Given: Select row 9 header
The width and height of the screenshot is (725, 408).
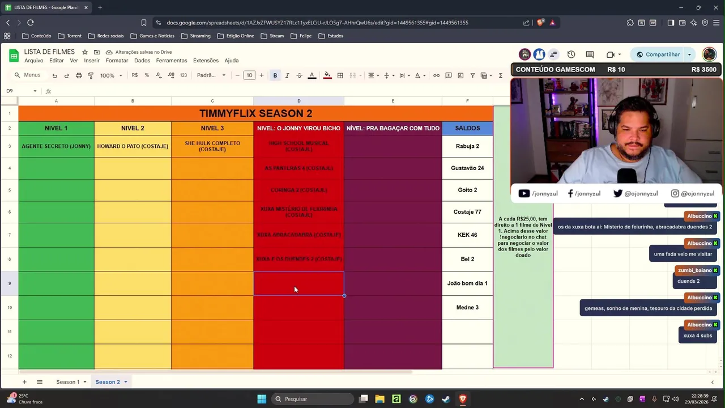Looking at the screenshot, I should pyautogui.click(x=9, y=283).
